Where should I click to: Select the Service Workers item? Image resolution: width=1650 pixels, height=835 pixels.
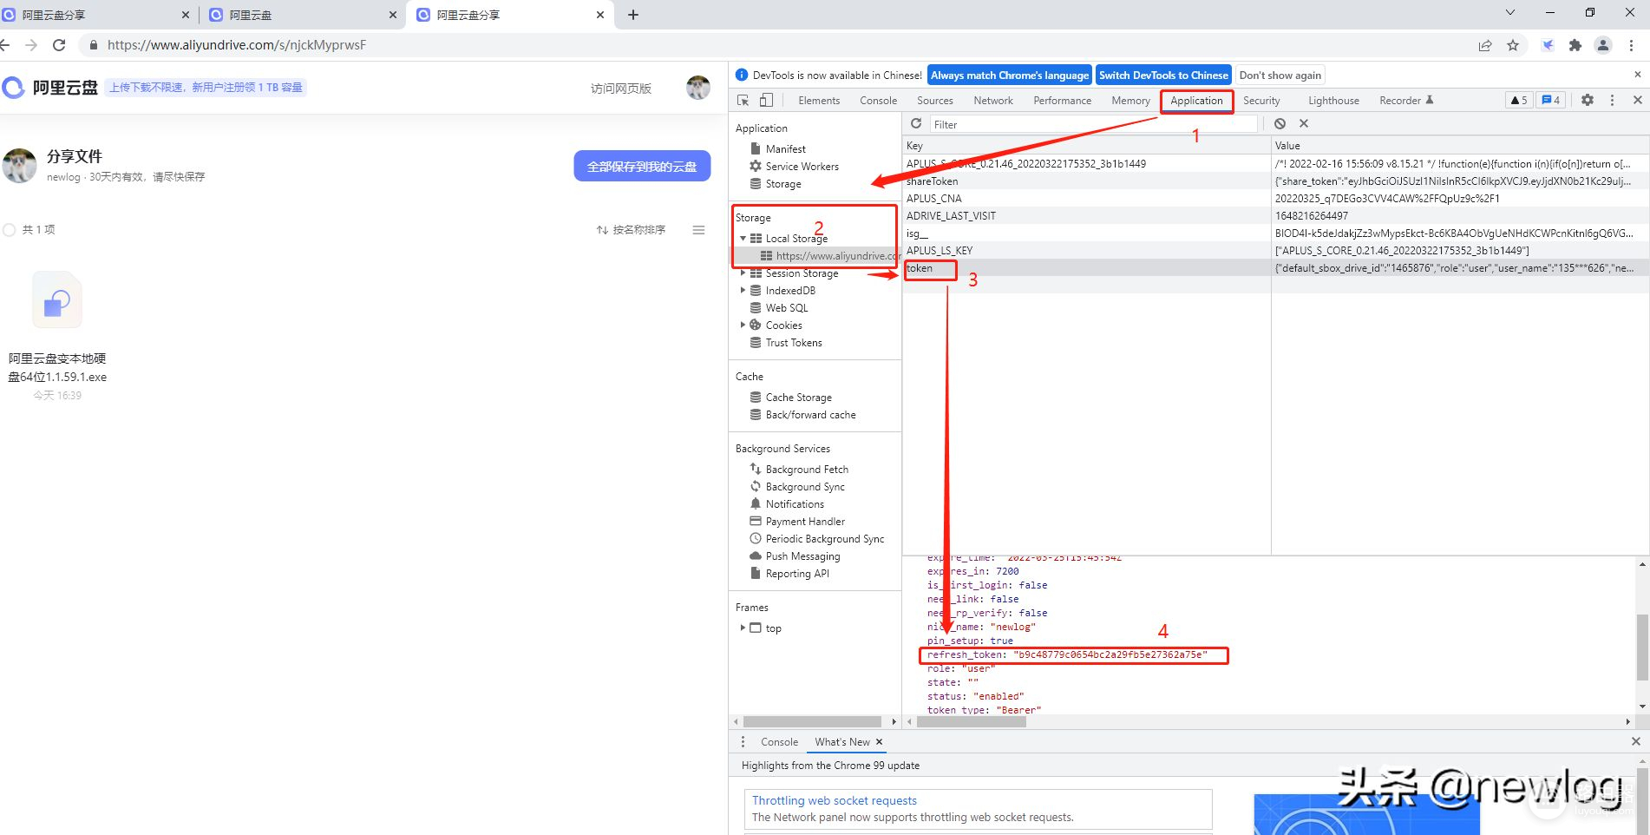(x=802, y=167)
